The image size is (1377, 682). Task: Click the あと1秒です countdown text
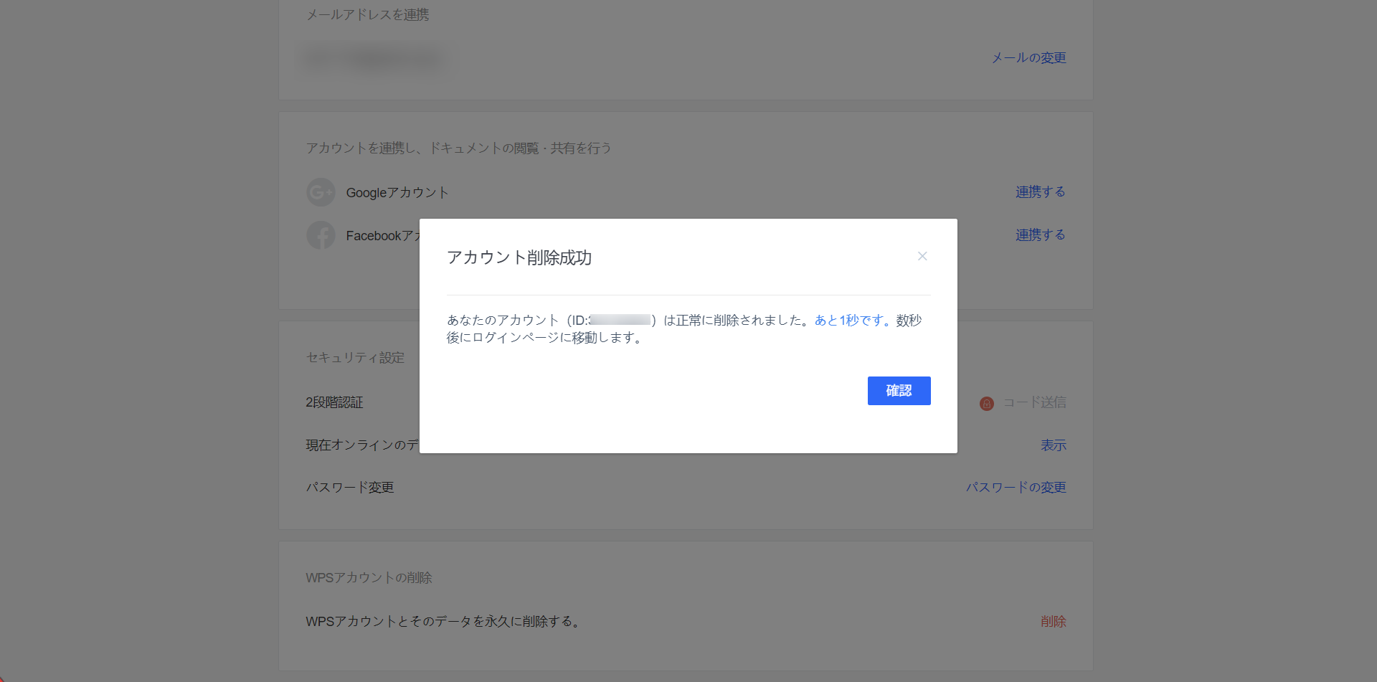(x=853, y=320)
